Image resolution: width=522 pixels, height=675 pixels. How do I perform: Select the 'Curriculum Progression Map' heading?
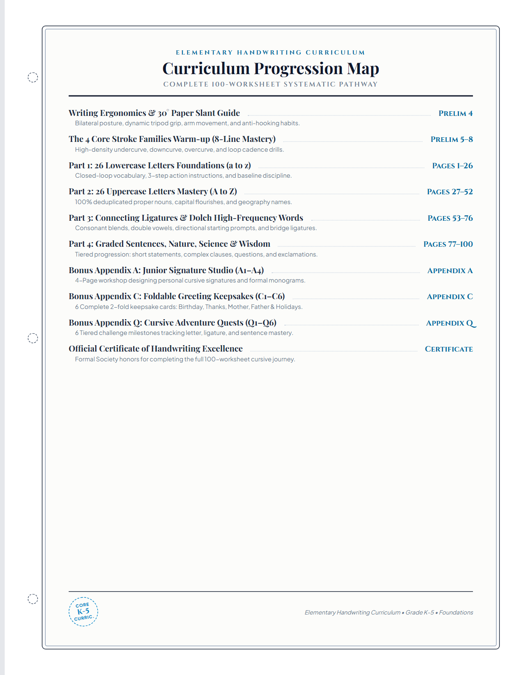[271, 68]
